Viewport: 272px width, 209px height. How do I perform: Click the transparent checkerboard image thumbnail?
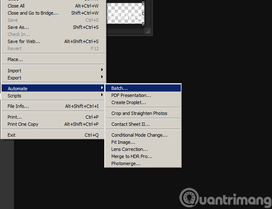point(125,13)
